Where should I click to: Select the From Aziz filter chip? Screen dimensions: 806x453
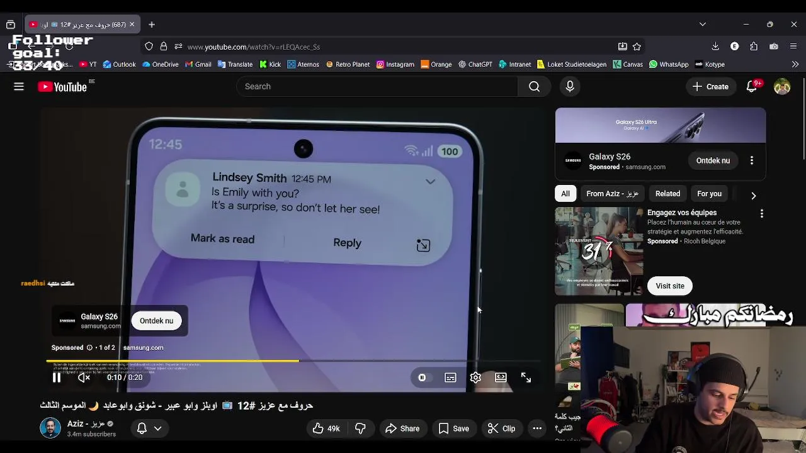pos(612,194)
